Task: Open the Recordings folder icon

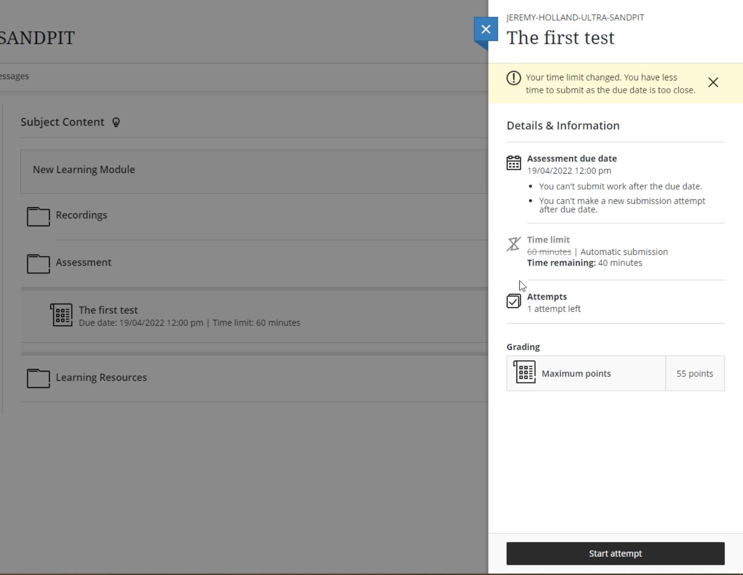Action: [38, 216]
